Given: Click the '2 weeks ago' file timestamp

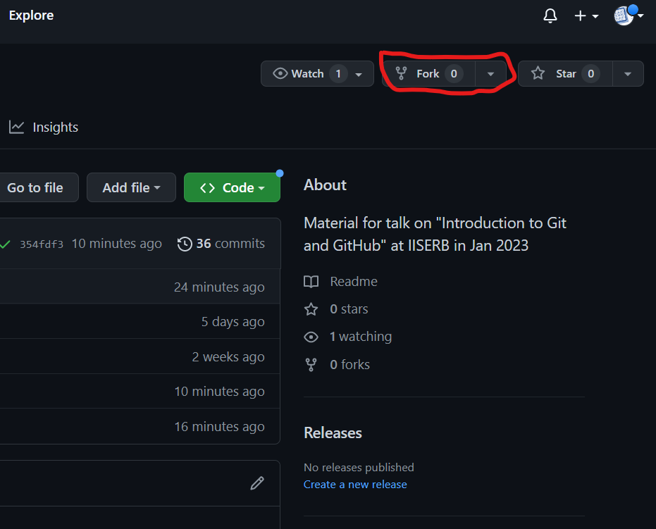Looking at the screenshot, I should coord(228,356).
